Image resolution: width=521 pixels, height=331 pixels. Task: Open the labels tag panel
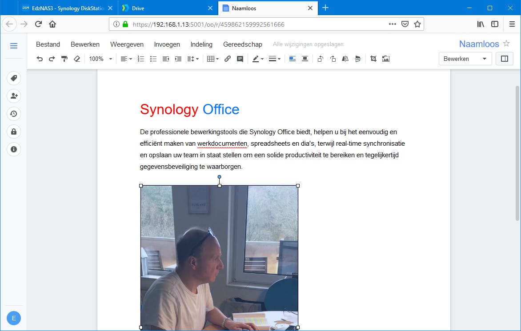(x=14, y=78)
